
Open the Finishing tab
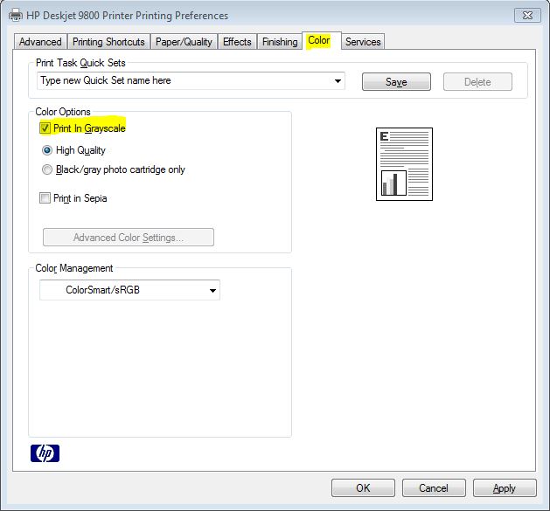(280, 42)
